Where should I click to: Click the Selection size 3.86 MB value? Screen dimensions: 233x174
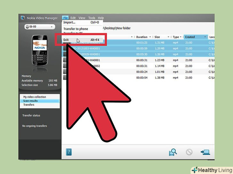coord(52,85)
